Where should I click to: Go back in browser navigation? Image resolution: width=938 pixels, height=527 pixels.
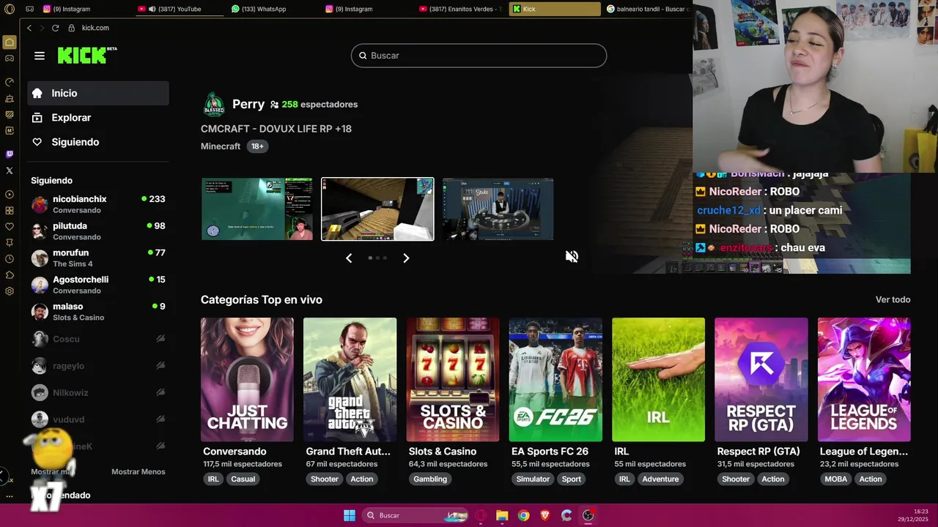click(x=29, y=28)
